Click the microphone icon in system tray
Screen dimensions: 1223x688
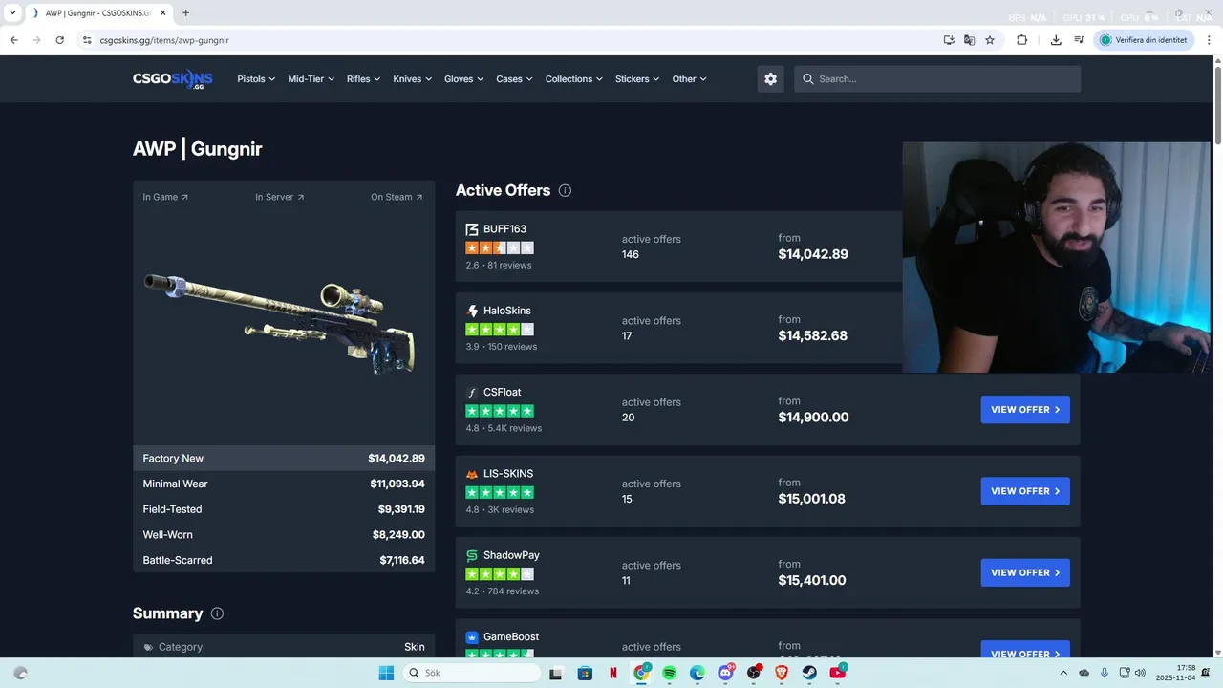(x=1105, y=673)
